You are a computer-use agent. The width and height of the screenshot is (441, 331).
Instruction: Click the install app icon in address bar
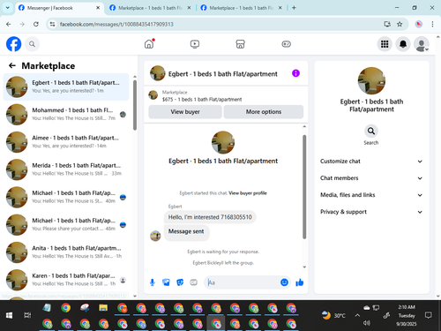(387, 24)
